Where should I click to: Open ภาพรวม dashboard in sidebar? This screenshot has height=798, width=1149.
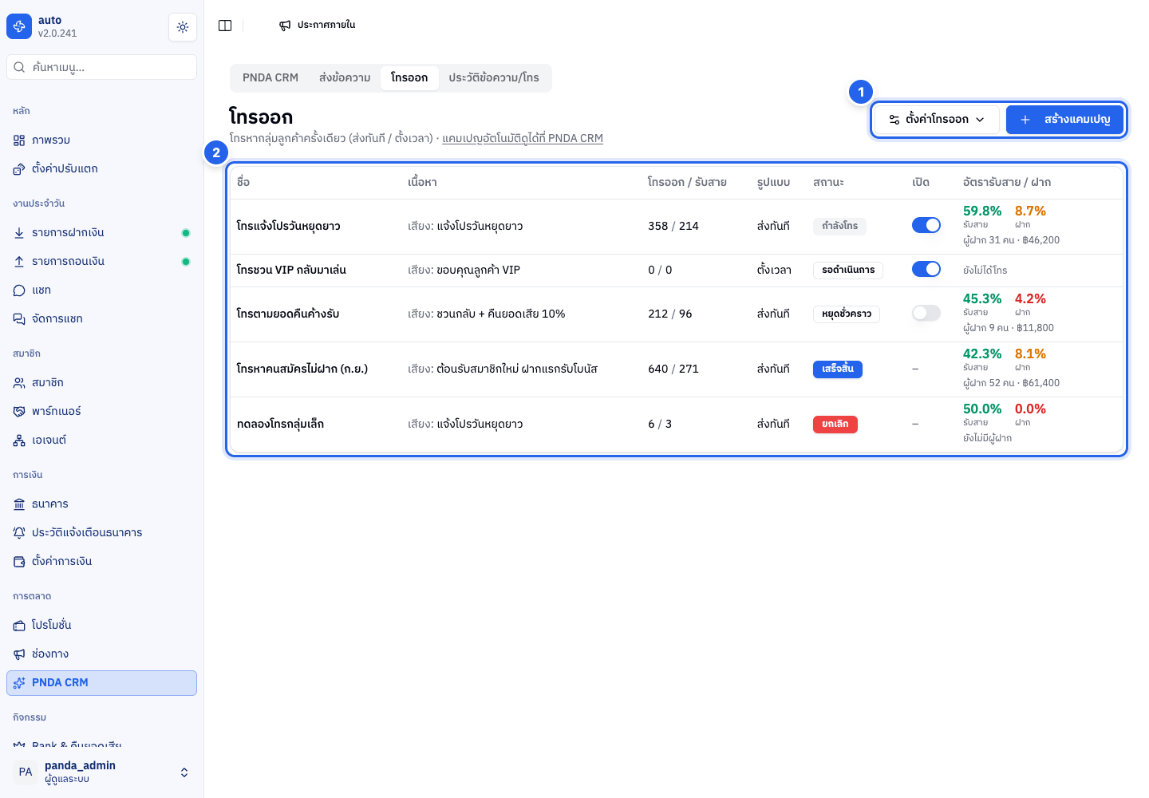tap(101, 140)
